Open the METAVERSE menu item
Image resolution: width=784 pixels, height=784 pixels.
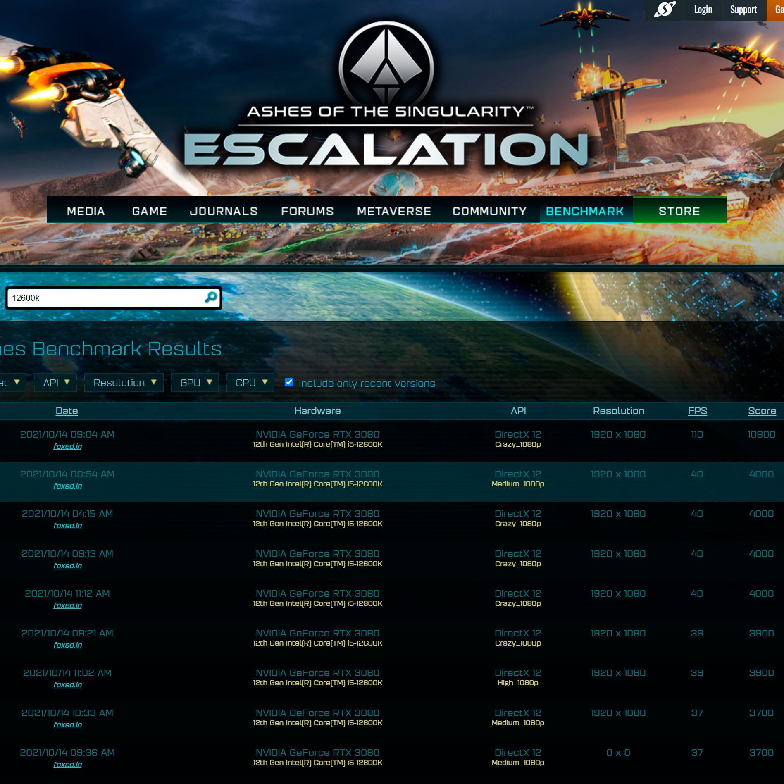pyautogui.click(x=394, y=211)
